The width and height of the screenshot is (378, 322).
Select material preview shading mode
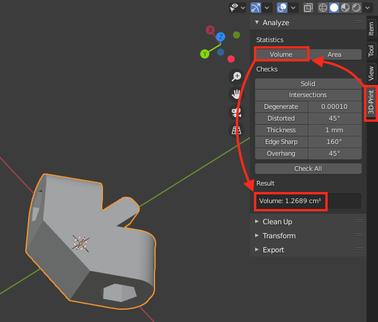[x=345, y=8]
